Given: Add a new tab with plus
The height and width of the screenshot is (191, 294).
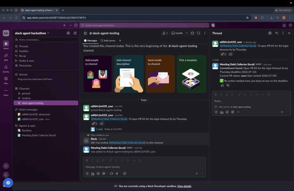Looking at the screenshot, I should pyautogui.click(x=120, y=40).
